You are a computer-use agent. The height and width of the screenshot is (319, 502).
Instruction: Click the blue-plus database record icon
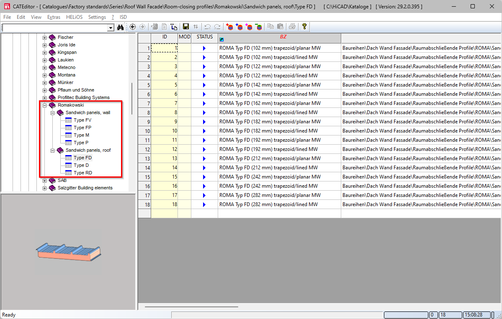(x=239, y=27)
